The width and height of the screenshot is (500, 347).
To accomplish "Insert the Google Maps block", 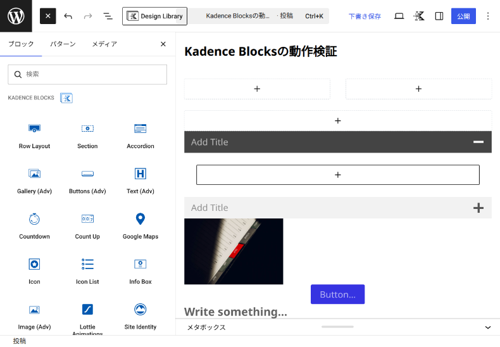I will pyautogui.click(x=141, y=227).
